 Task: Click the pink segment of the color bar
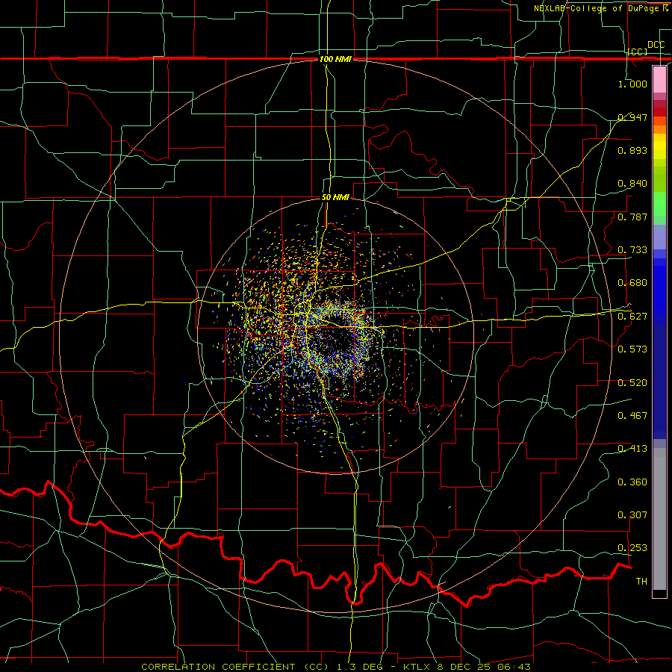pyautogui.click(x=659, y=79)
